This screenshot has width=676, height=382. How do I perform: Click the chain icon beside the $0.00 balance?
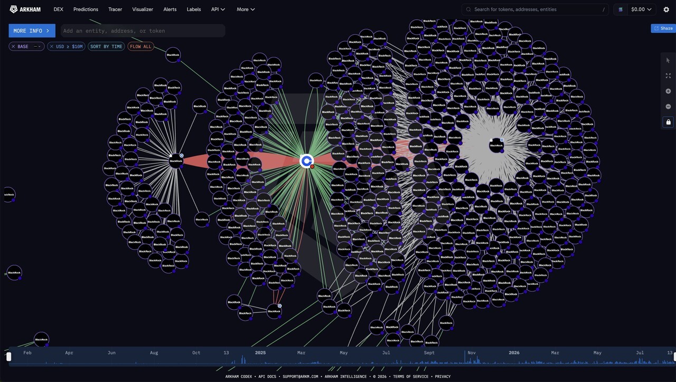pos(621,9)
